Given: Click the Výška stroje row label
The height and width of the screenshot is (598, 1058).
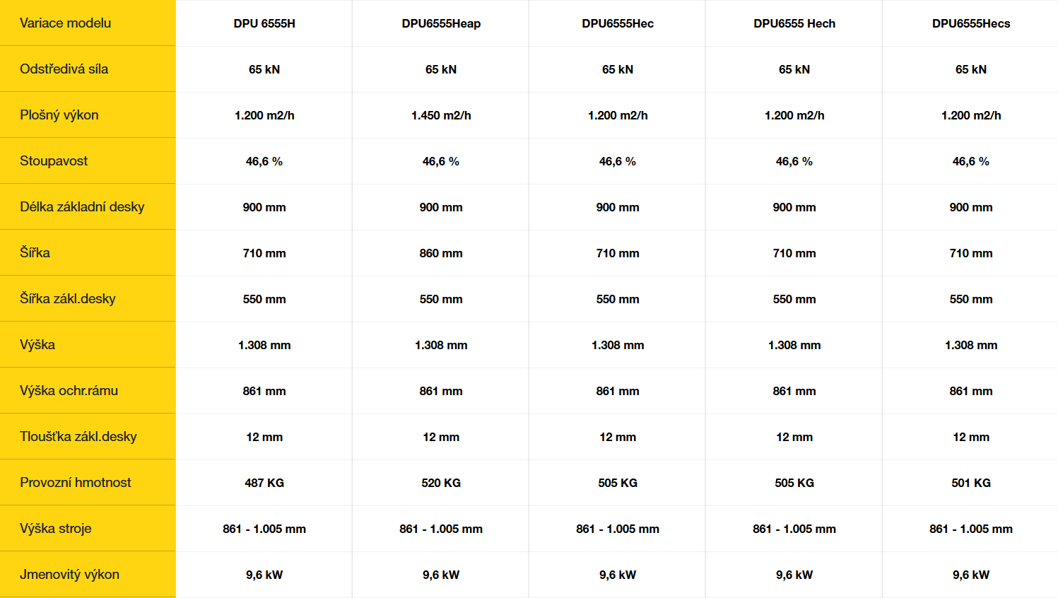Looking at the screenshot, I should point(55,528).
